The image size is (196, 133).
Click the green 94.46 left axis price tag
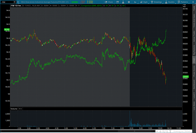[x=7, y=30]
